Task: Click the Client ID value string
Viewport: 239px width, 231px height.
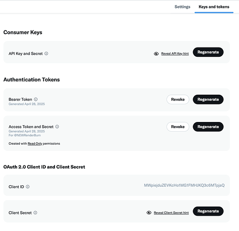Action: [x=184, y=185]
